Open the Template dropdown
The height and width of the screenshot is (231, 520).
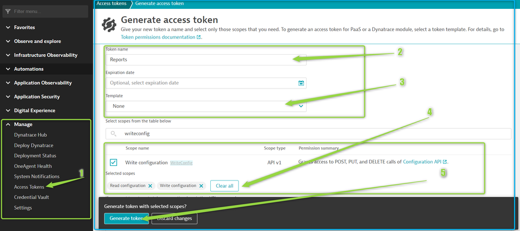coord(206,106)
